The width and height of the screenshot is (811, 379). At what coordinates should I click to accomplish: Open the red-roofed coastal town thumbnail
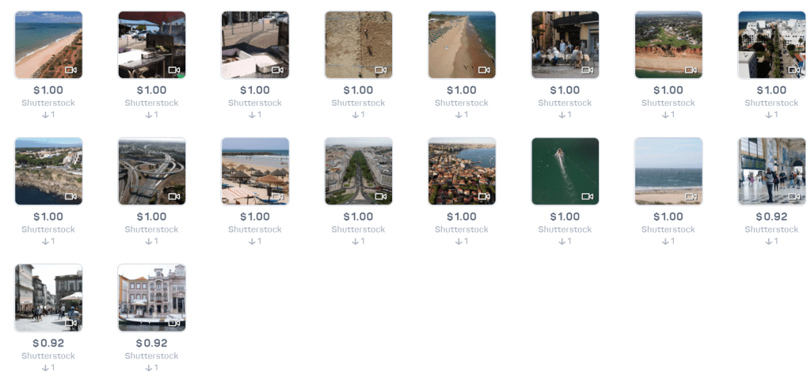(x=462, y=171)
